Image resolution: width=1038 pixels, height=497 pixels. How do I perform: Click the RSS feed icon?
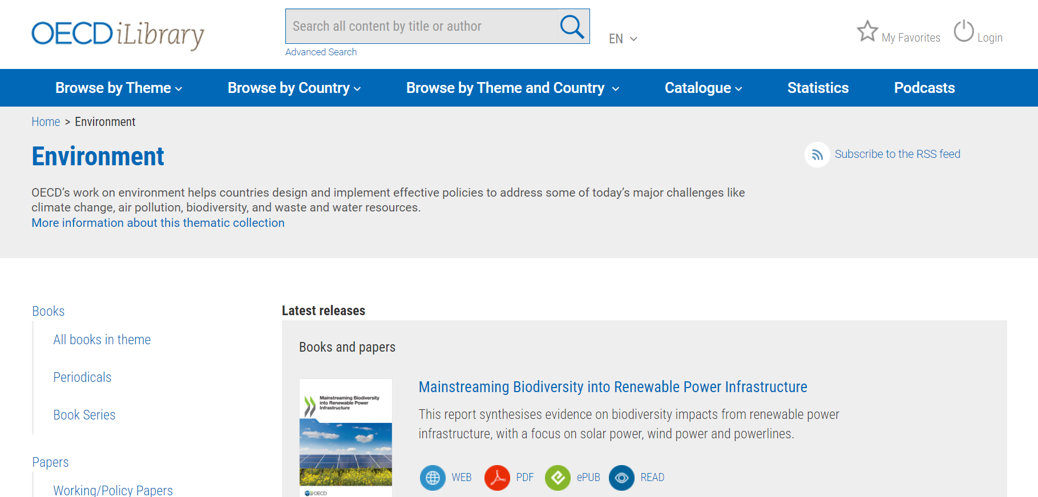coord(817,154)
